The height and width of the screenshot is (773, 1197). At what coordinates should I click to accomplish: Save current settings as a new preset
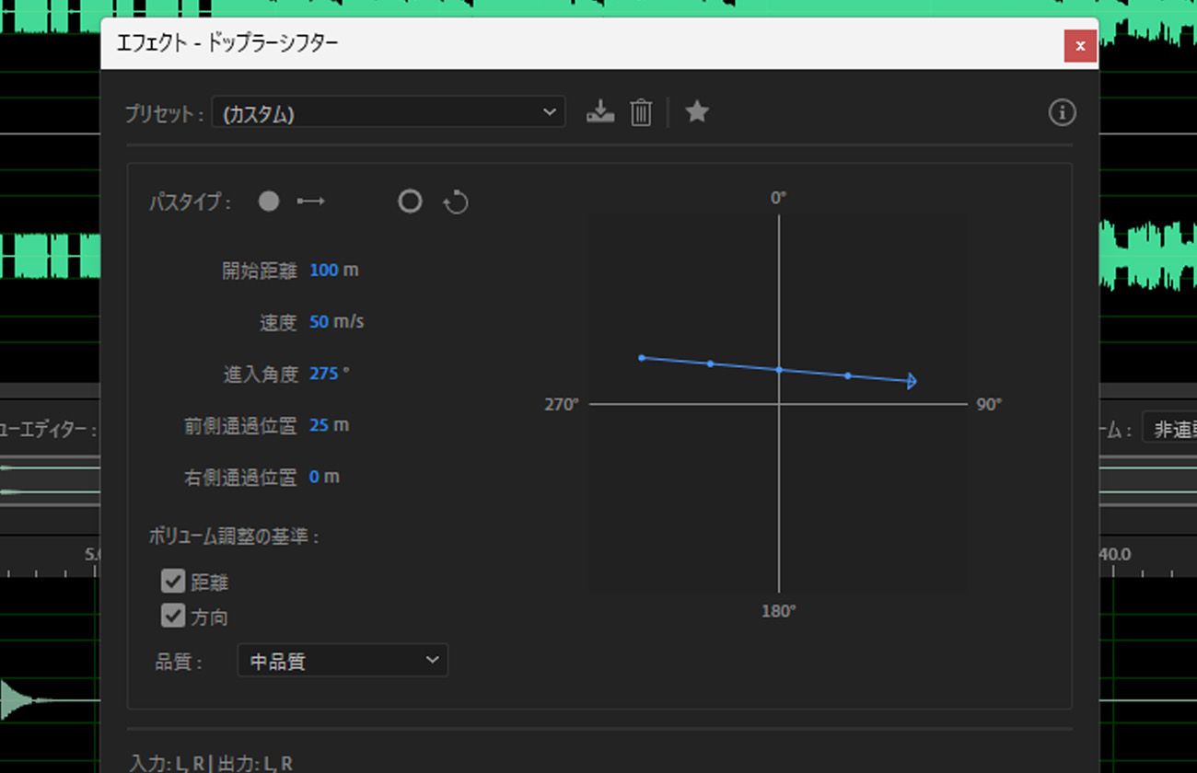click(599, 111)
